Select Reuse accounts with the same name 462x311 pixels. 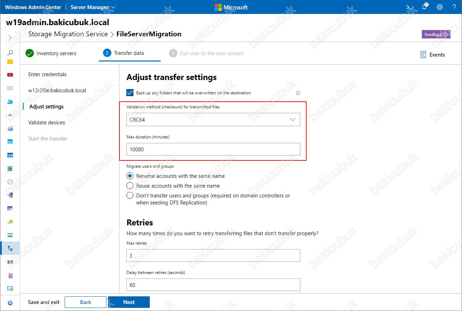coord(130,186)
